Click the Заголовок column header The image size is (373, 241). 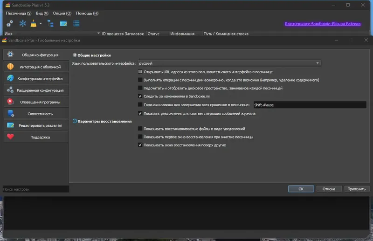135,34
